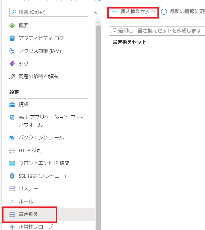The height and width of the screenshot is (230, 205).
Task: Click the アクセス制御 (IAM) people icon
Action: click(12, 51)
